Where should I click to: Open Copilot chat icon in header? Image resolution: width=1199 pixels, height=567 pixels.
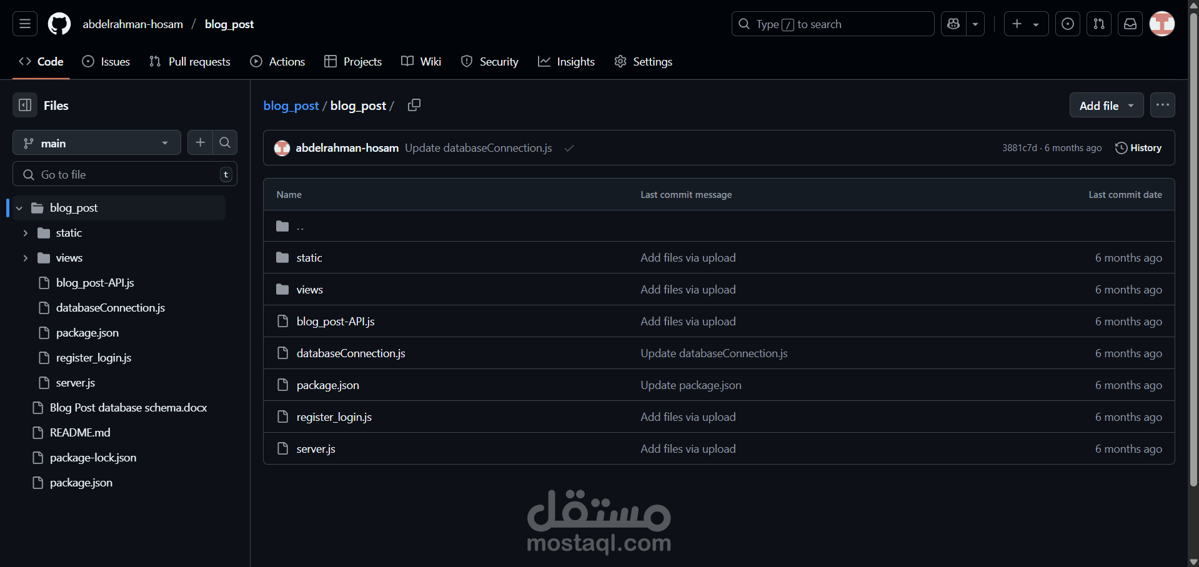click(953, 24)
